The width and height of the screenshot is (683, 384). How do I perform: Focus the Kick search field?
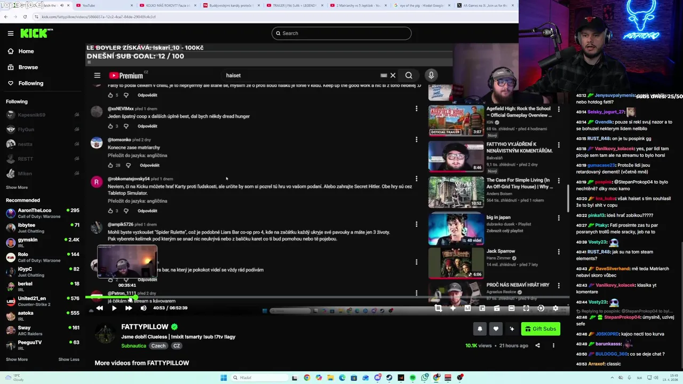[341, 33]
